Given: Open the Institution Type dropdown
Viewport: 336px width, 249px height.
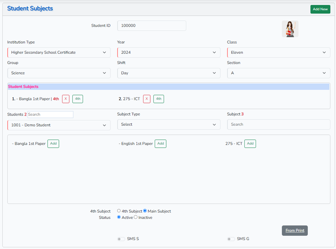Looking at the screenshot, I should [x=59, y=53].
